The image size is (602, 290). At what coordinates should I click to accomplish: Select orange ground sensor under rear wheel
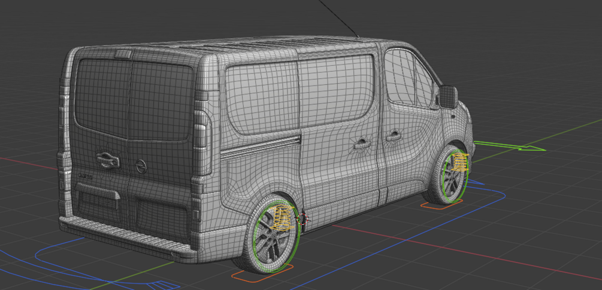(x=262, y=273)
